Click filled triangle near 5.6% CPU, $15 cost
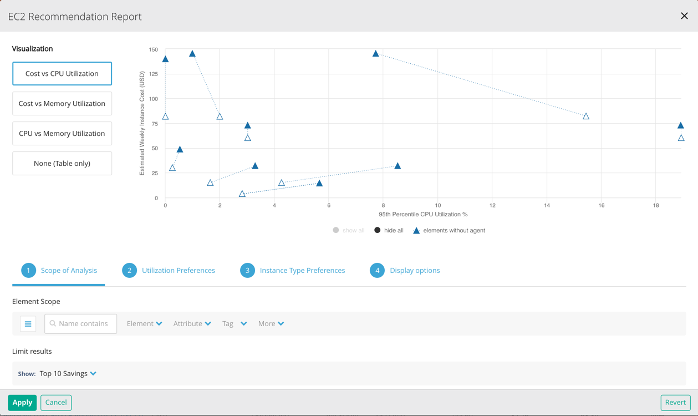The height and width of the screenshot is (416, 698). tap(319, 183)
